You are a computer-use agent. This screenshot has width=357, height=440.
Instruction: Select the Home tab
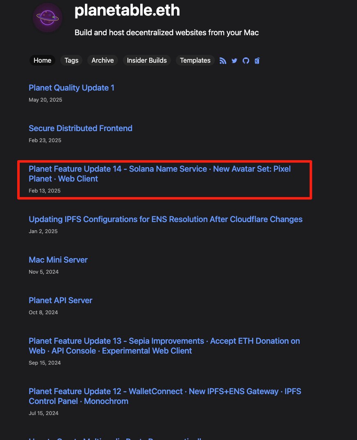[42, 60]
